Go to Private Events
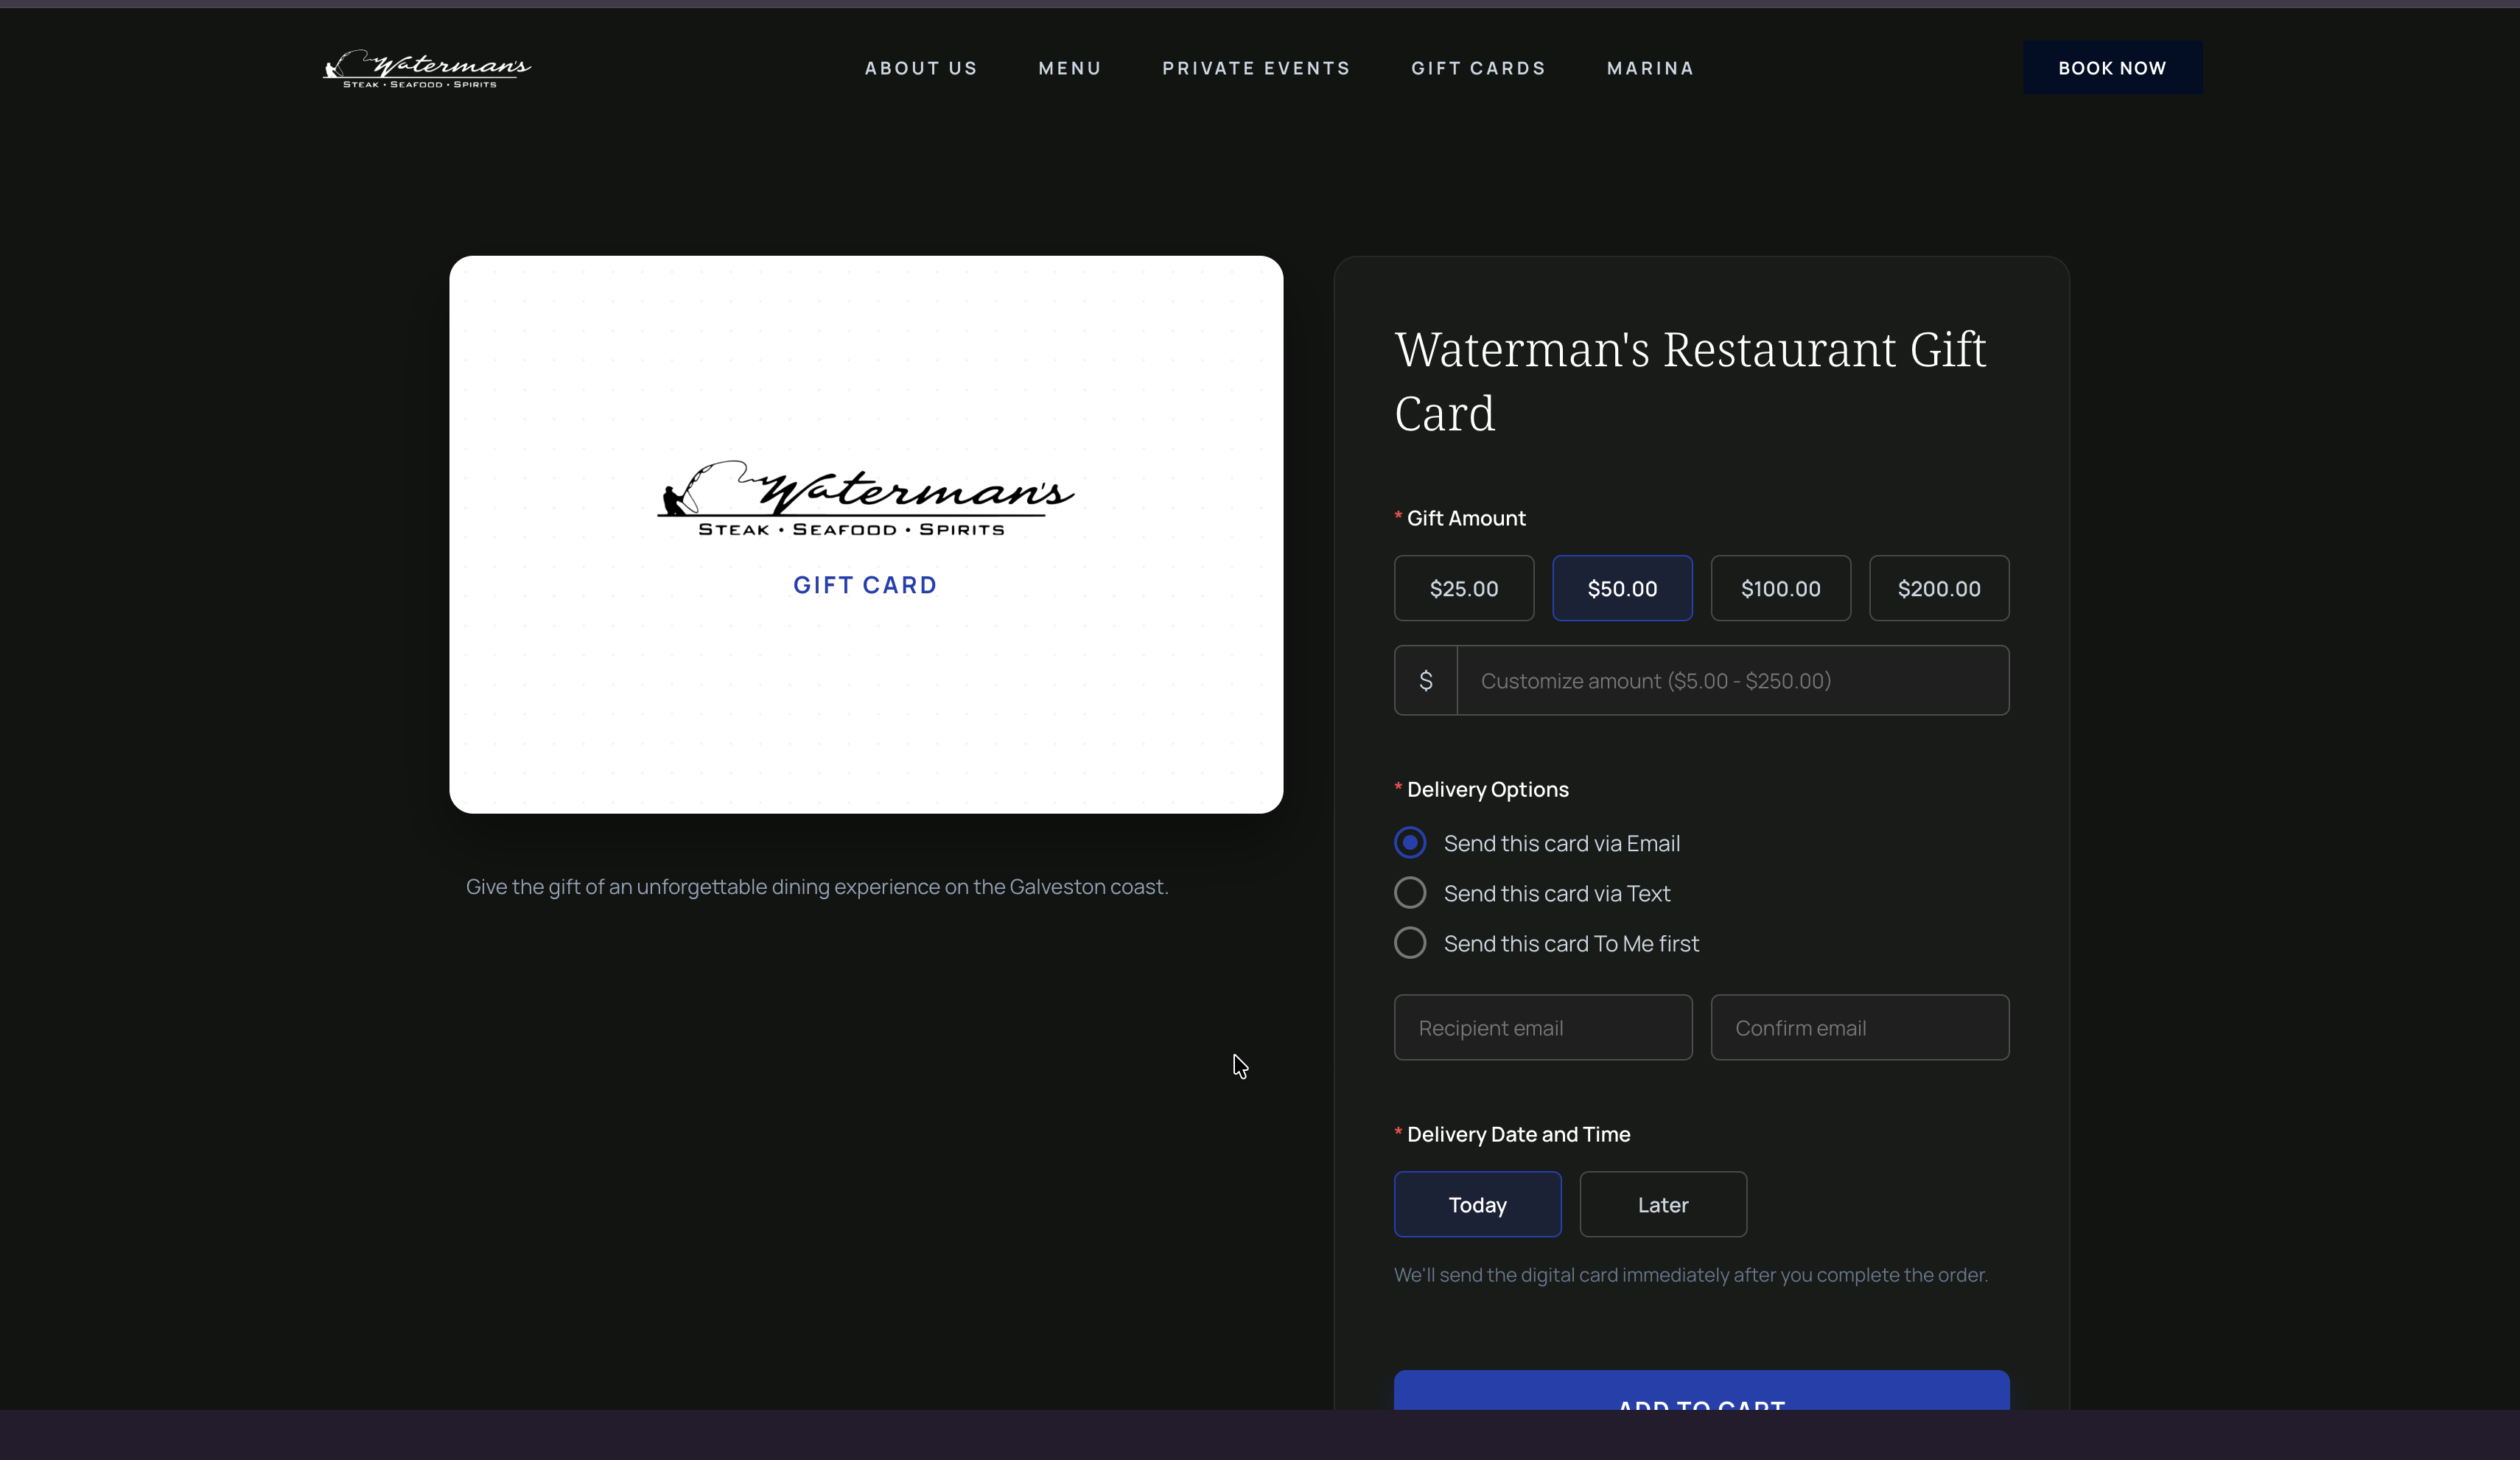The height and width of the screenshot is (1460, 2520). [1256, 68]
